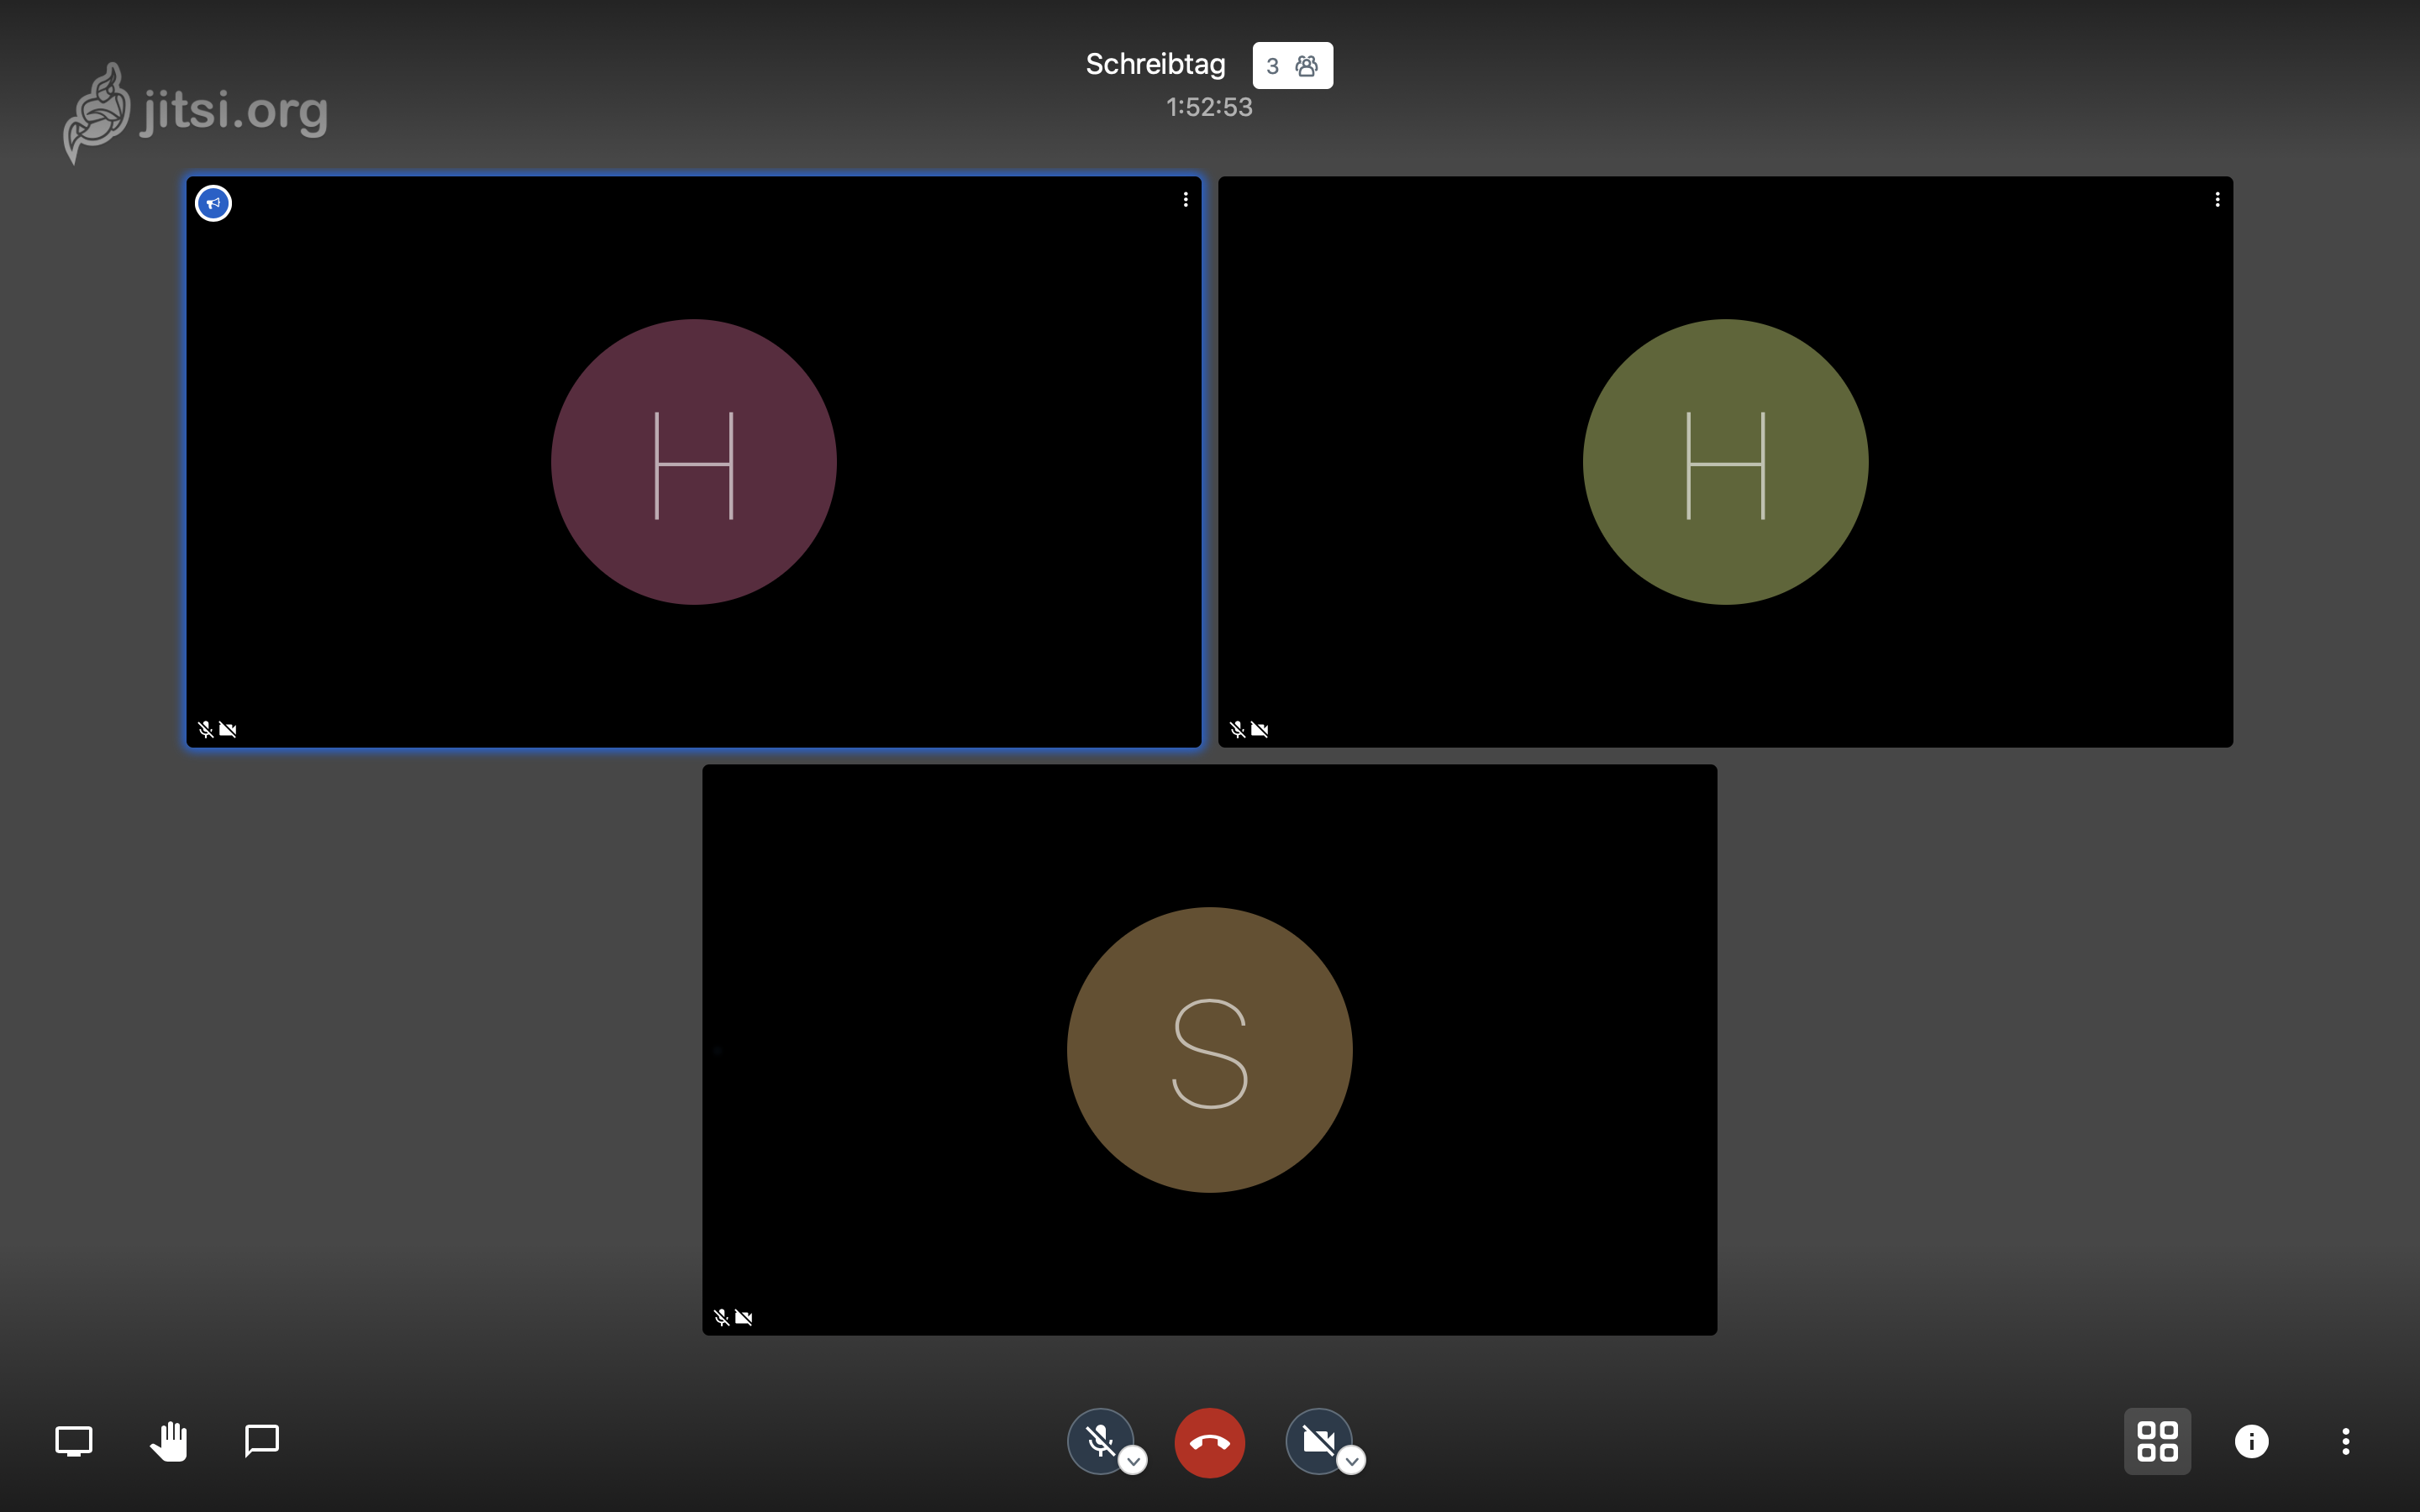Open menu of green H tile

coord(2217,200)
